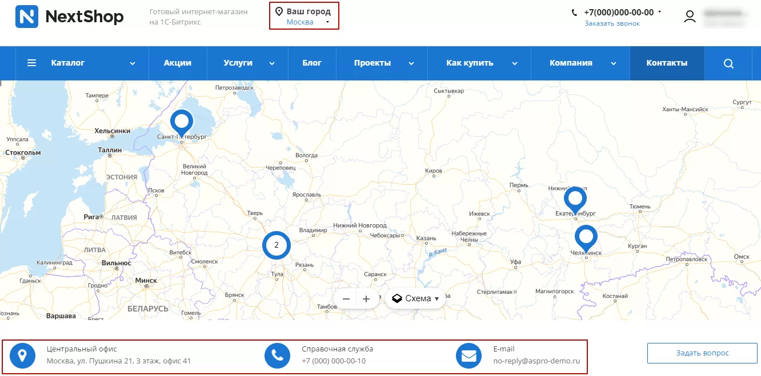Expand the Каталог menu
Screen dimensions: 761x376
pos(82,63)
